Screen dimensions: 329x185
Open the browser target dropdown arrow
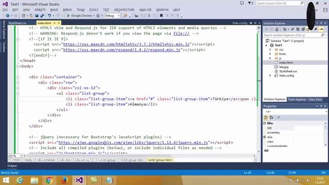click(94, 16)
